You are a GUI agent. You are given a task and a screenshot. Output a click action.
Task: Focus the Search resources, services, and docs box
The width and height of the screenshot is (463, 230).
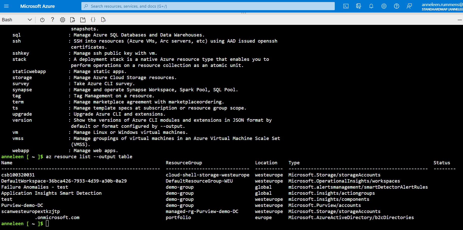(x=208, y=6)
